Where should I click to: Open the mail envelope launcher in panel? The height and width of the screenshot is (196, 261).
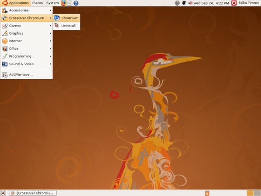[70, 3]
